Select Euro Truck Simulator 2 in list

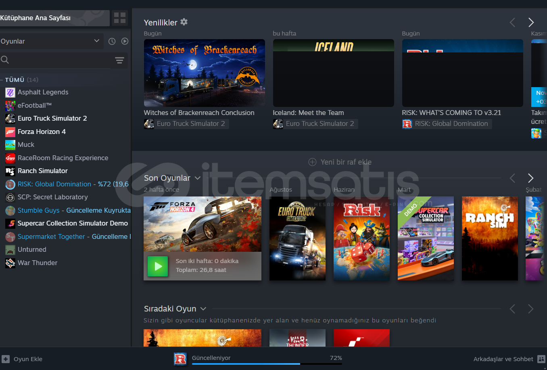click(52, 118)
